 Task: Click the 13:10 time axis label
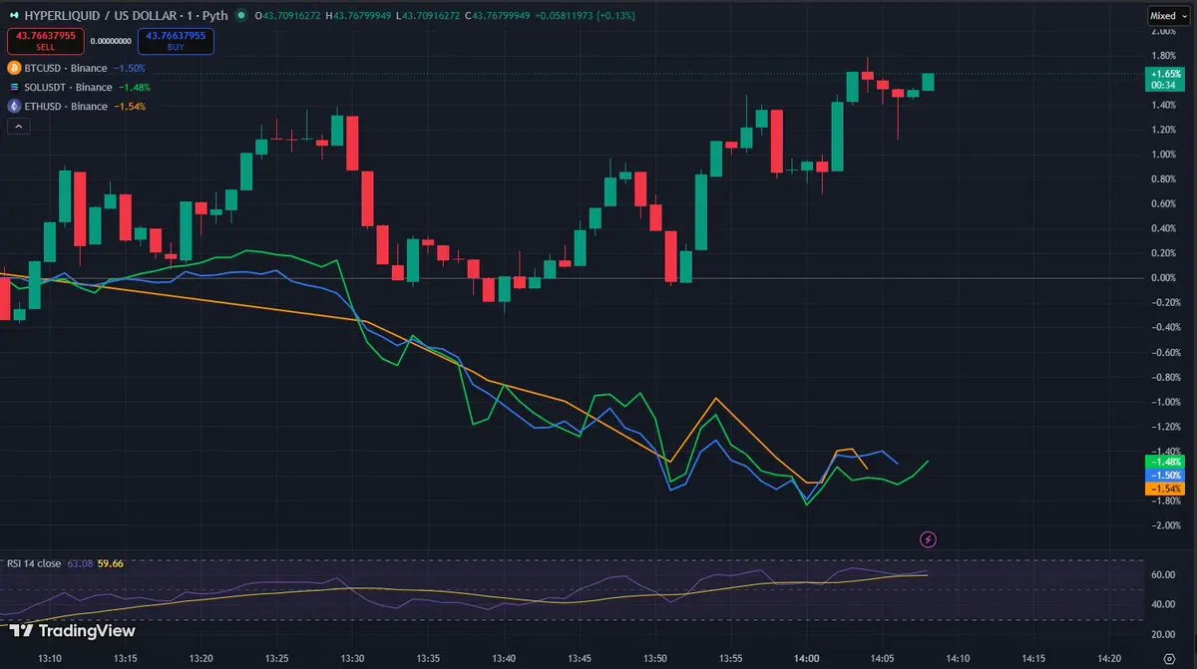(x=51, y=658)
